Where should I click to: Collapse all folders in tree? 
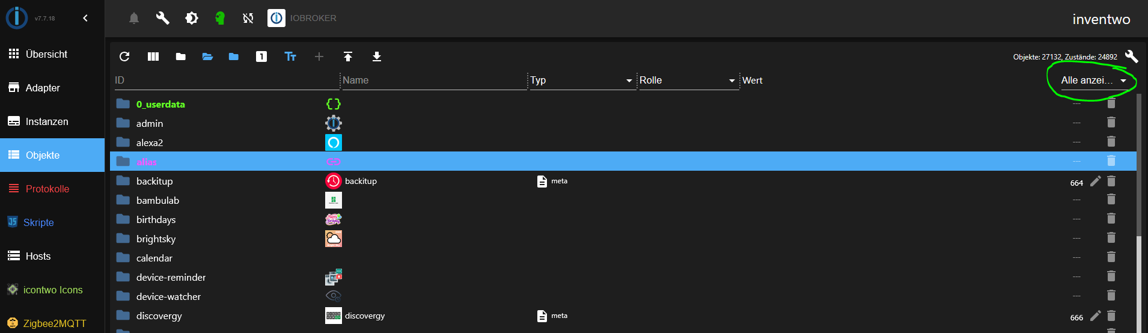click(180, 57)
